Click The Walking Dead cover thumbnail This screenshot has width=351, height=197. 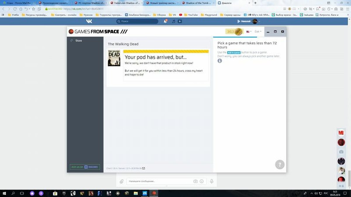tap(114, 58)
